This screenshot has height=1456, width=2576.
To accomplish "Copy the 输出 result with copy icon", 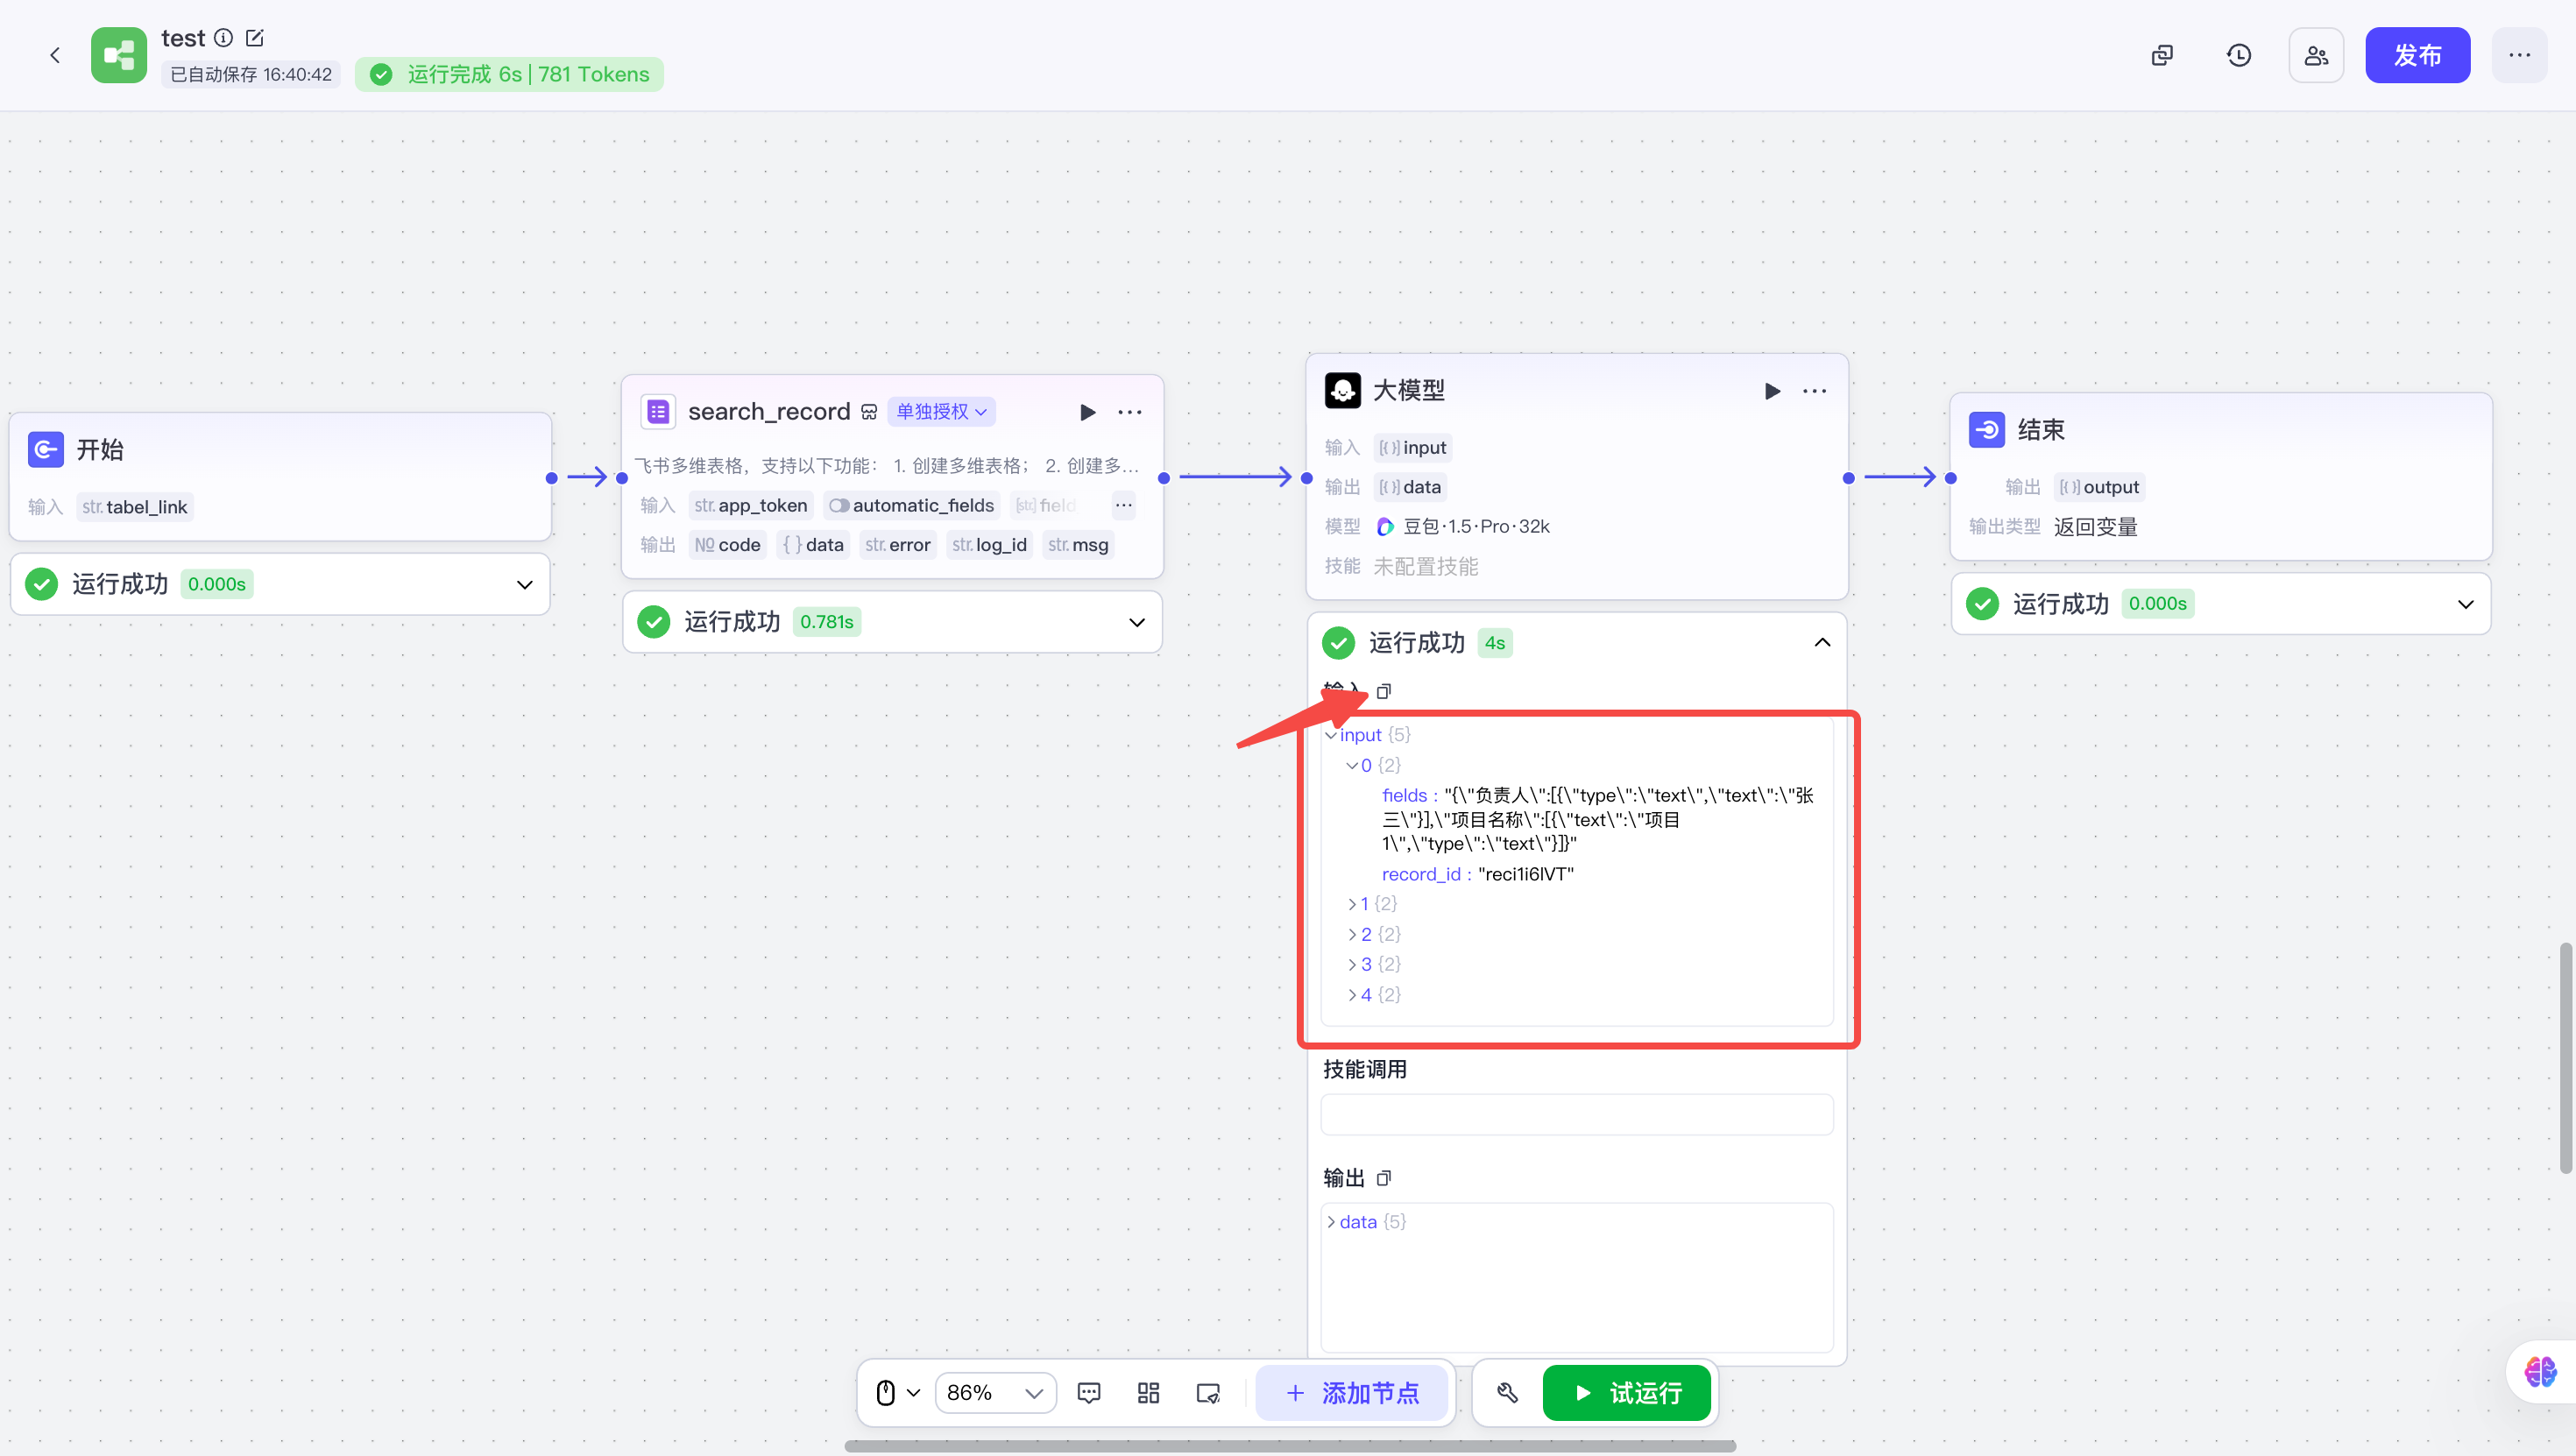I will point(1384,1178).
